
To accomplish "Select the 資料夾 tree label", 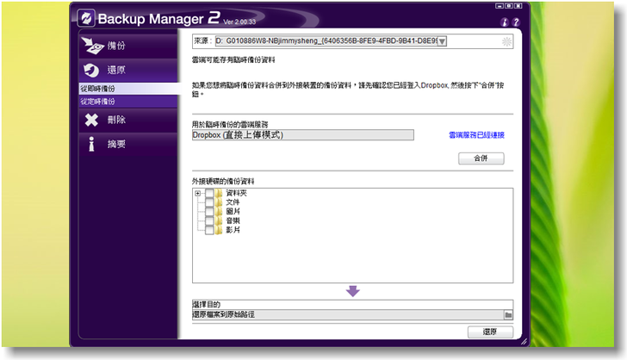I will tap(236, 193).
